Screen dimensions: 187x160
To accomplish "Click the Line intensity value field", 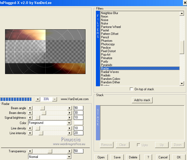I will [79, 133].
